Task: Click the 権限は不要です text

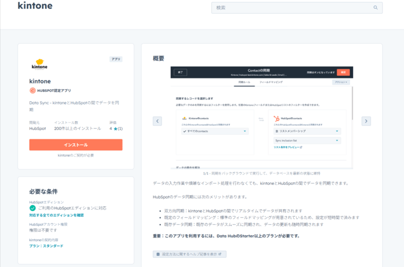Action: coord(43,230)
